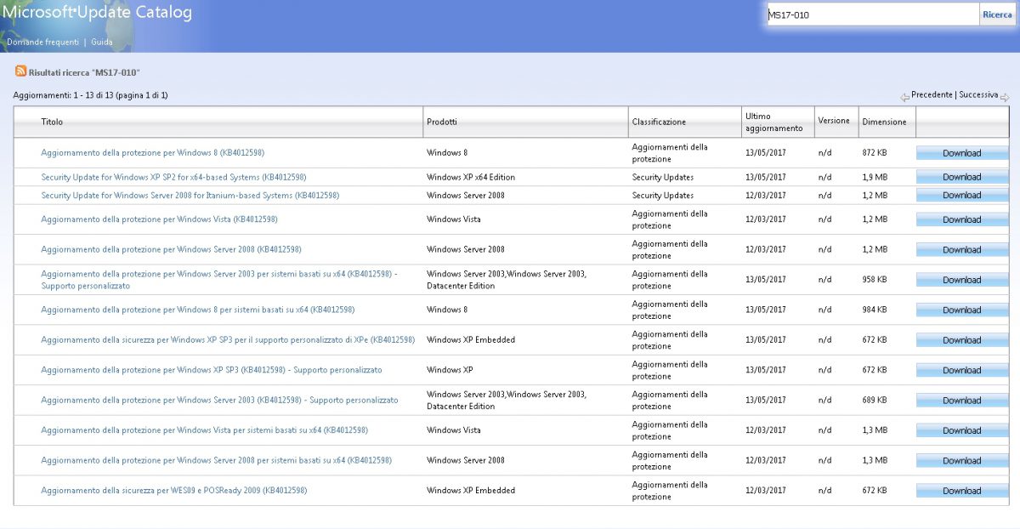Viewport: 1020px width, 529px height.
Task: Sort by Ultimo aggiornamento column header
Action: point(773,122)
